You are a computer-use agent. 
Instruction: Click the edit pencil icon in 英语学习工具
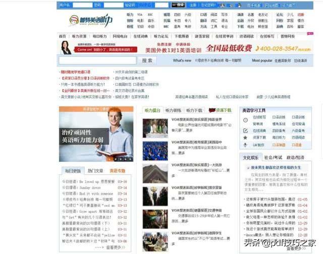tap(245, 131)
